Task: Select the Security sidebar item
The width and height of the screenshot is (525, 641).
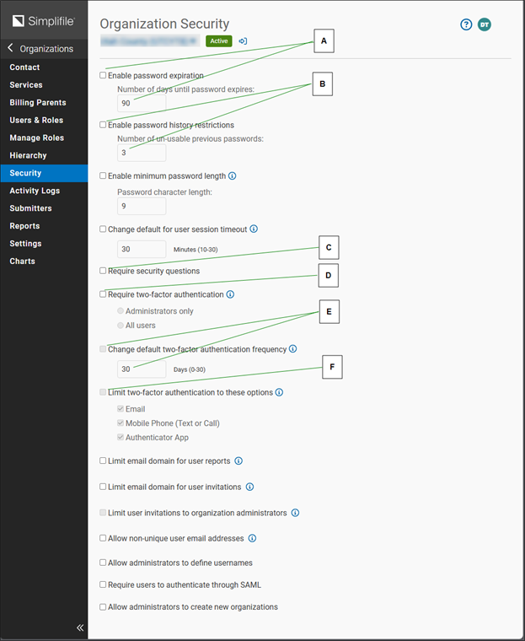Action: (44, 173)
